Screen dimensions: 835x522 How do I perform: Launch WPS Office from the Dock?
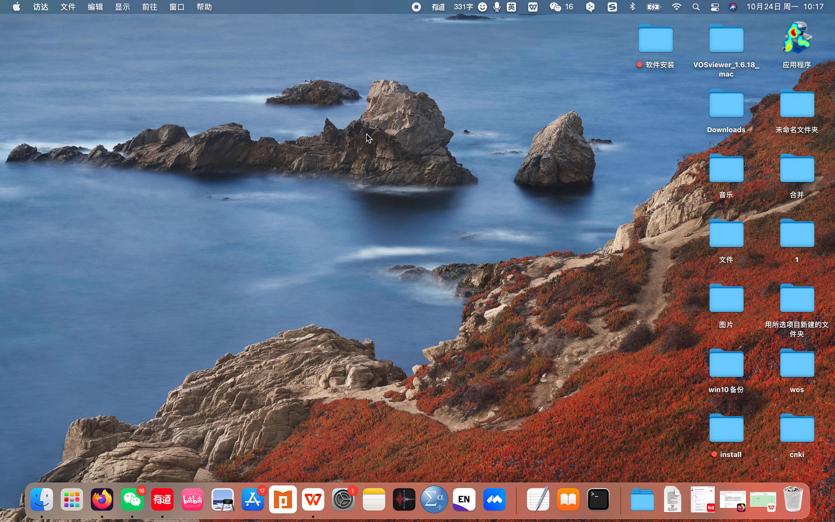coord(313,499)
